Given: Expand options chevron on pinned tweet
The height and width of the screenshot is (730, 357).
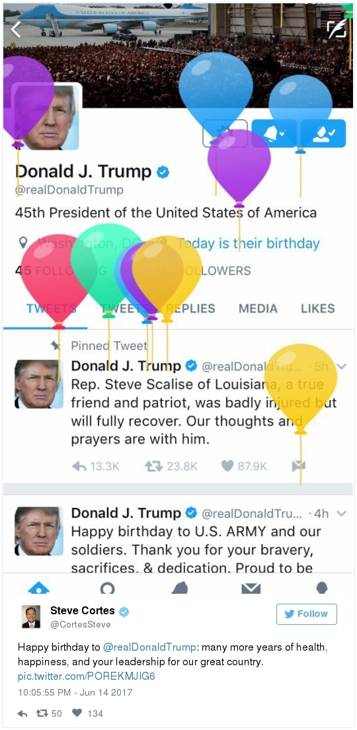Looking at the screenshot, I should tap(341, 366).
